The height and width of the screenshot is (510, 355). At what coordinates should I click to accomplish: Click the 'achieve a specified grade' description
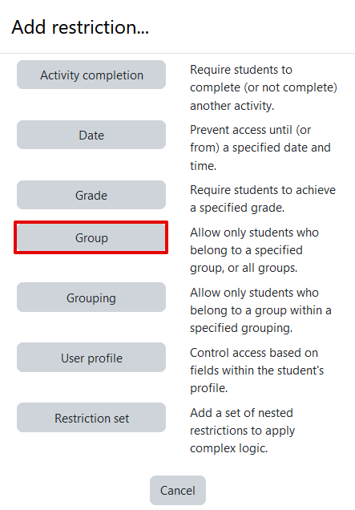point(263,199)
